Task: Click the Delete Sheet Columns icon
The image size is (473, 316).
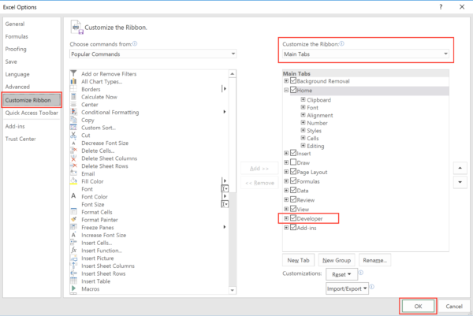Action: point(73,158)
